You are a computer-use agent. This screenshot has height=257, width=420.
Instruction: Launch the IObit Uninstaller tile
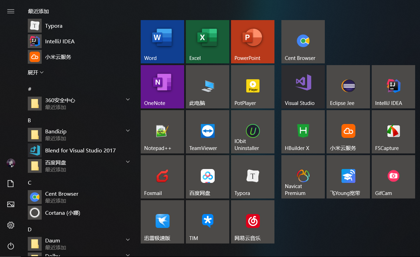253,132
